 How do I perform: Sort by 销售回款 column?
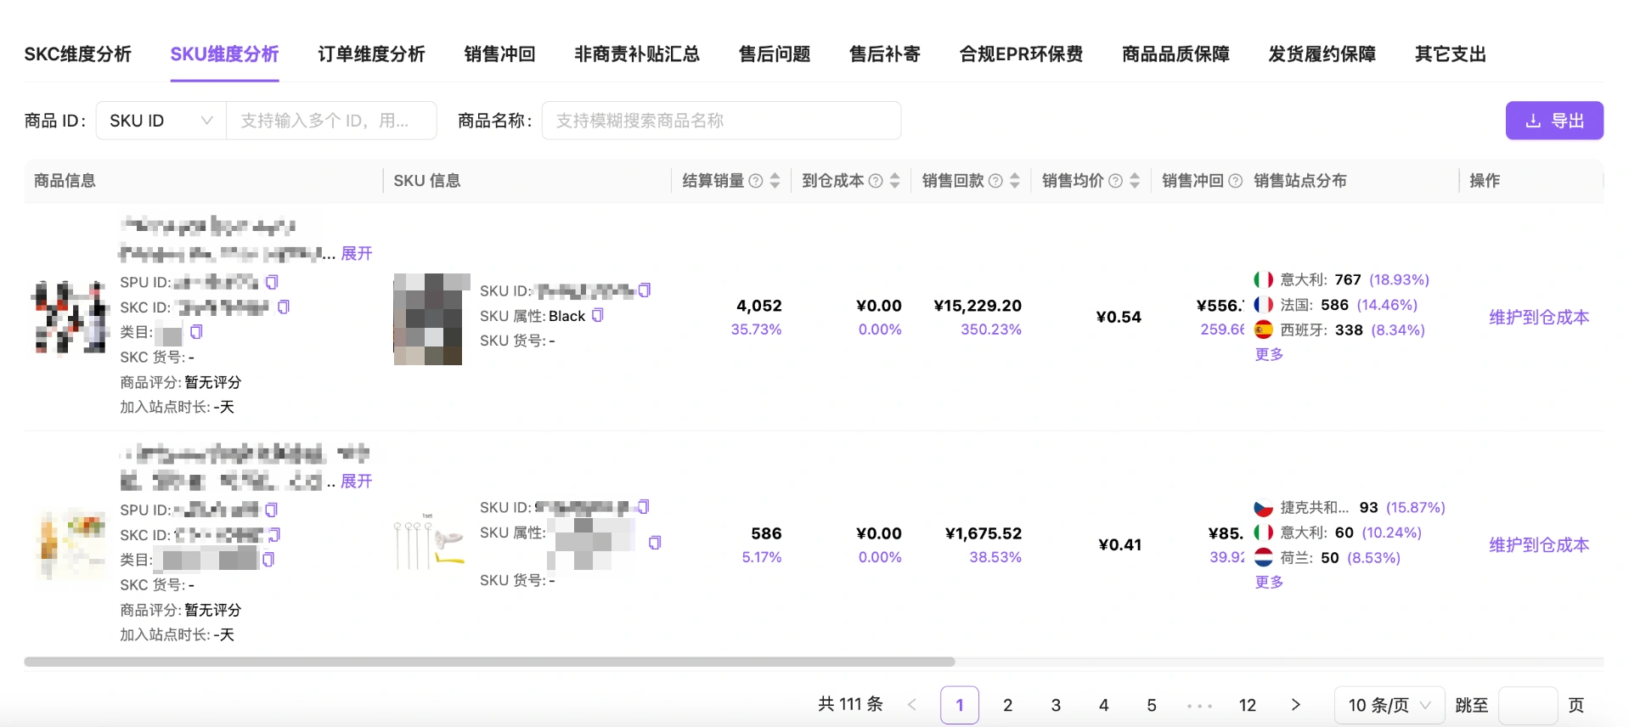[x=1014, y=181]
